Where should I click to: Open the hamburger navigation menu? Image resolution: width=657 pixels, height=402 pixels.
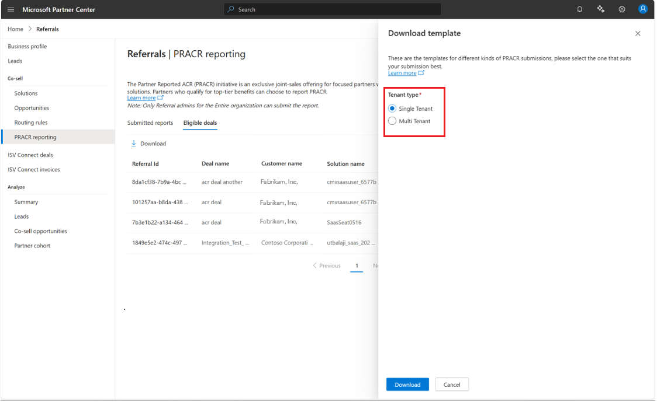tap(11, 9)
